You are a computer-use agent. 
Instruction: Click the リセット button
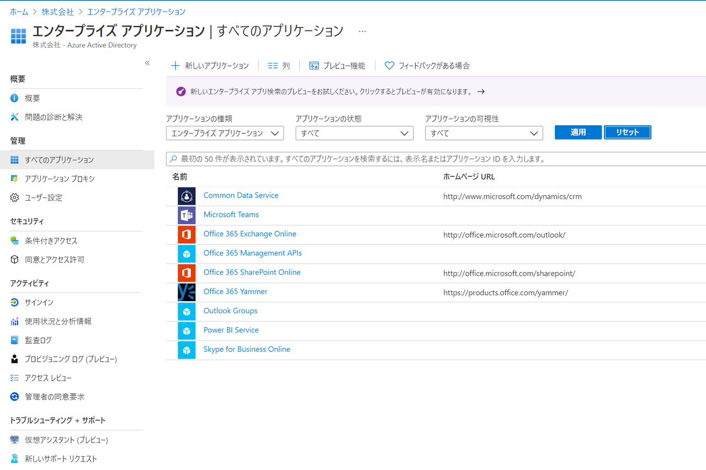pos(628,132)
